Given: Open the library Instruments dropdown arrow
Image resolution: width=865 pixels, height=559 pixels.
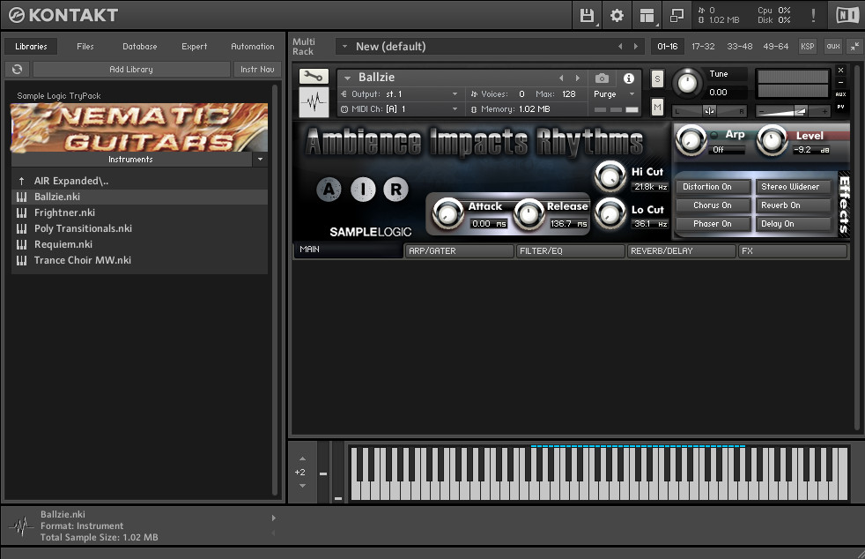Looking at the screenshot, I should point(260,159).
